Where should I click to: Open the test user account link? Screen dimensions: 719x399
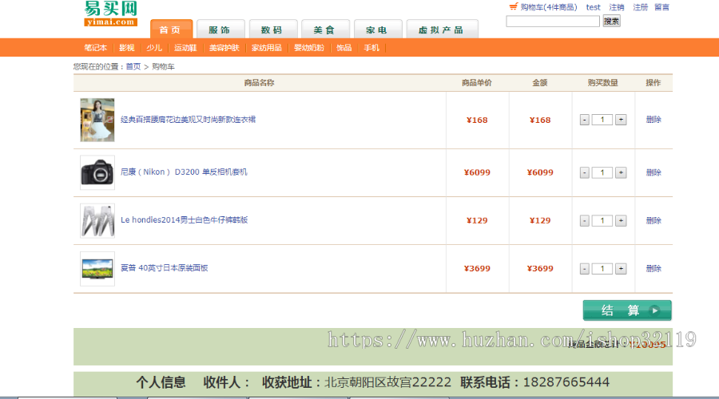click(x=593, y=7)
